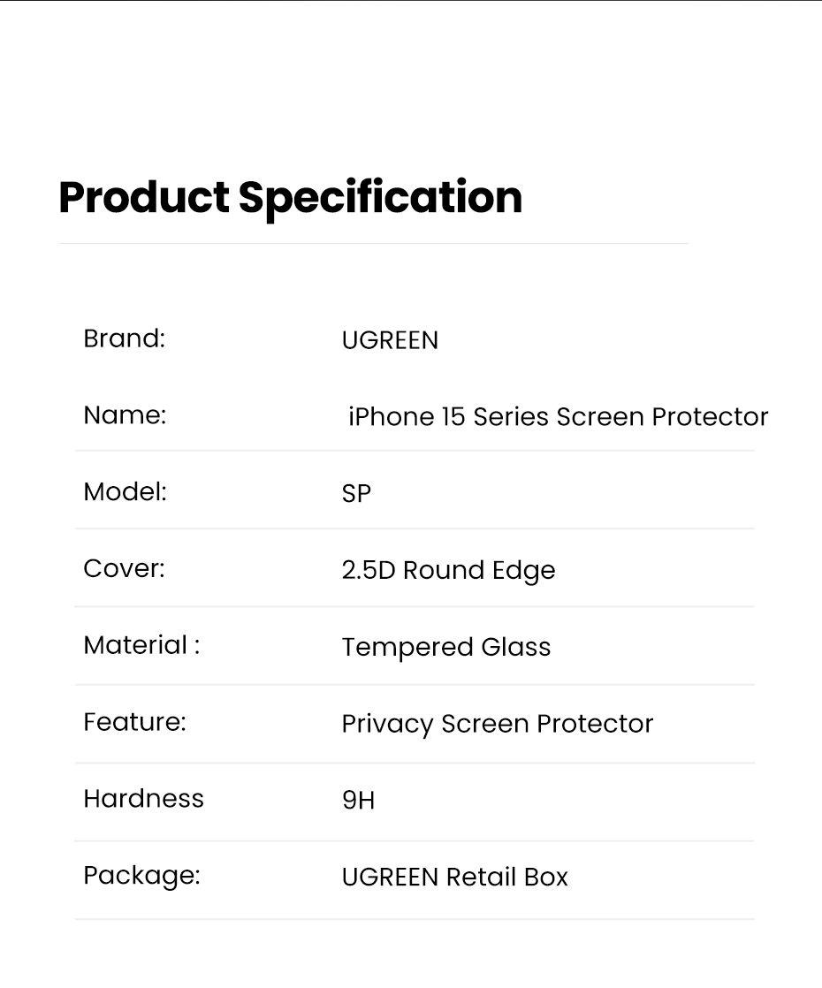Click the Product Specification heading
Image resolution: width=822 pixels, height=988 pixels.
tap(290, 197)
